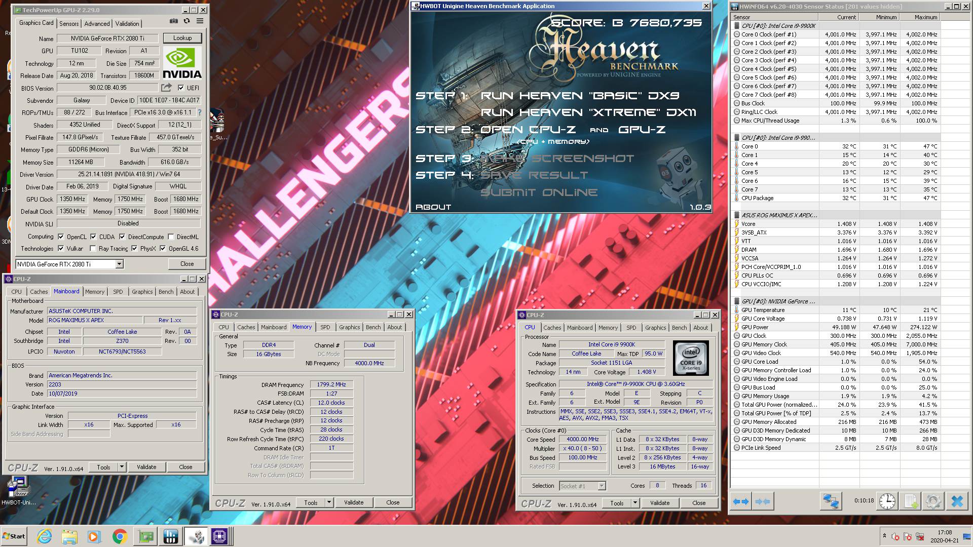Open Tools dropdown arrow in CPU tab CPU-Z
This screenshot has width=973, height=547.
pyautogui.click(x=635, y=502)
